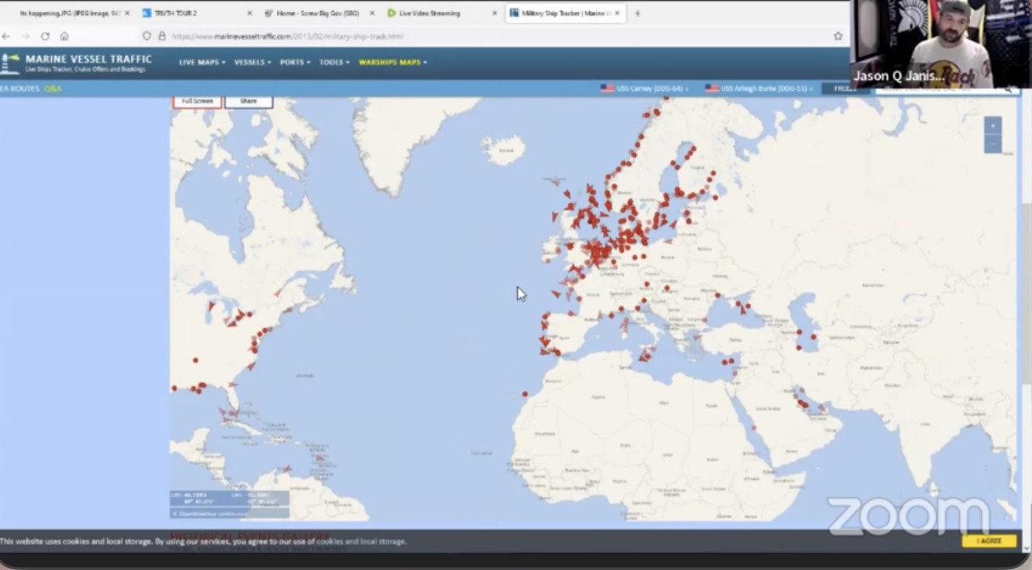
Task: Click the browser back arrow
Action: tap(7, 36)
